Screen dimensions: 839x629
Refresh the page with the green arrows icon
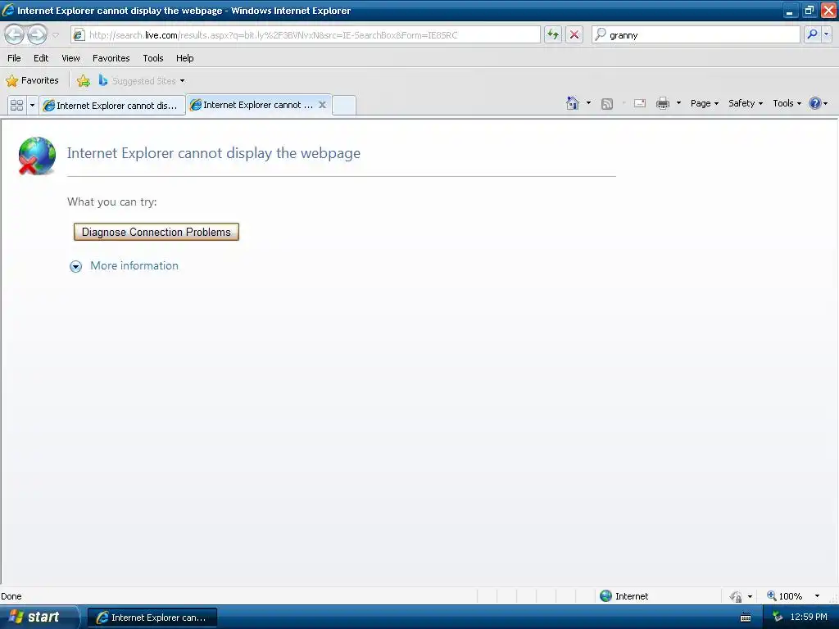(553, 34)
